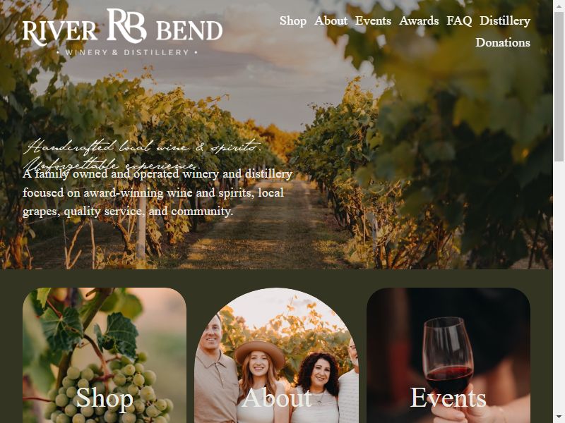Click the Shop card with green grapes
The width and height of the screenshot is (565, 423).
pos(105,355)
